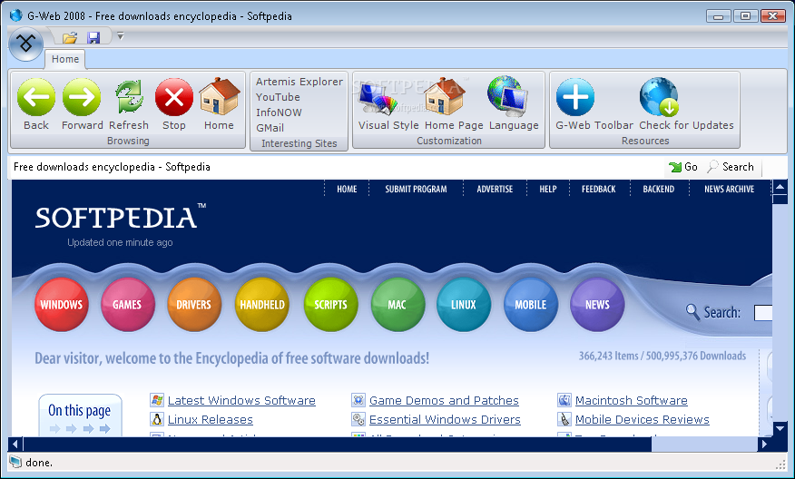Open the HANDHELD category ball

tap(261, 305)
